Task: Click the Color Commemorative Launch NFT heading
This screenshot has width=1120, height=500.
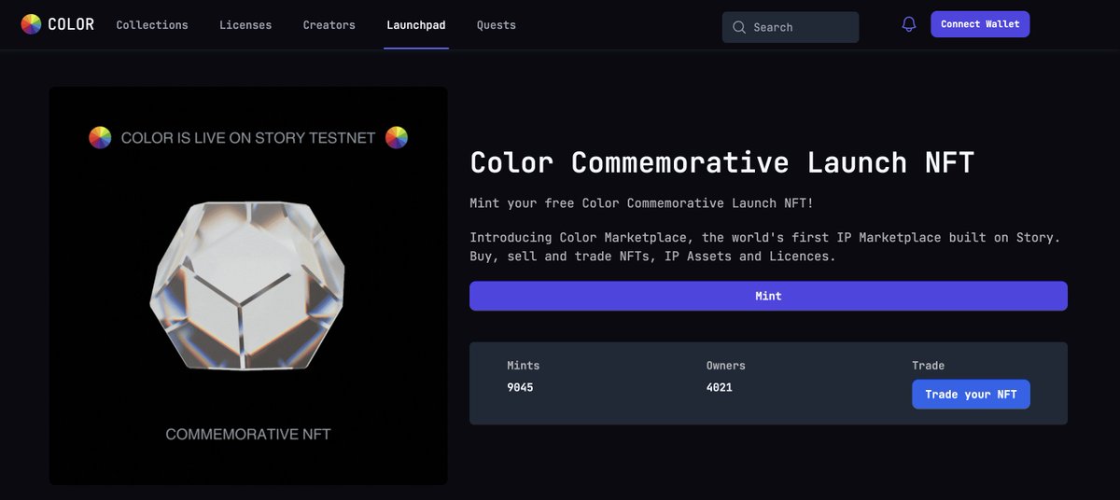Action: tap(722, 162)
